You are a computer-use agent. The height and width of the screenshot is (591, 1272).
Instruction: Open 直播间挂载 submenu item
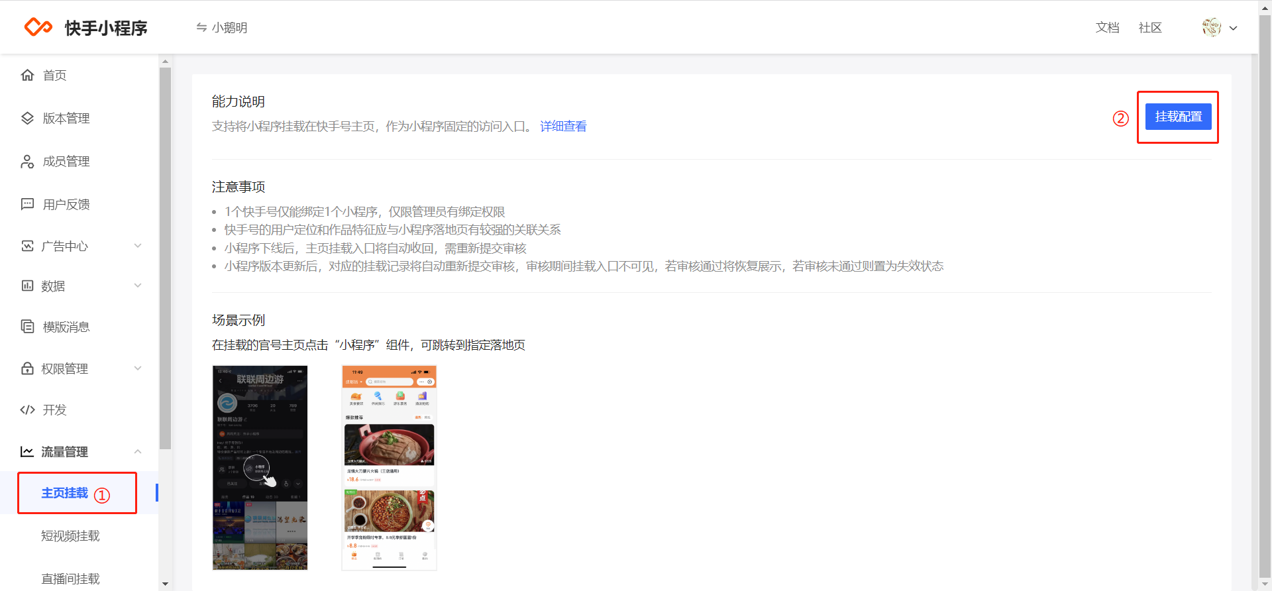click(70, 579)
